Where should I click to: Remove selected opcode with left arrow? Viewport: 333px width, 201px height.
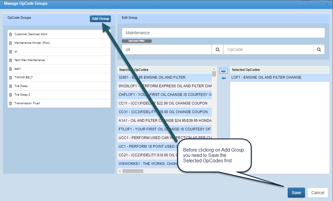coord(223,78)
